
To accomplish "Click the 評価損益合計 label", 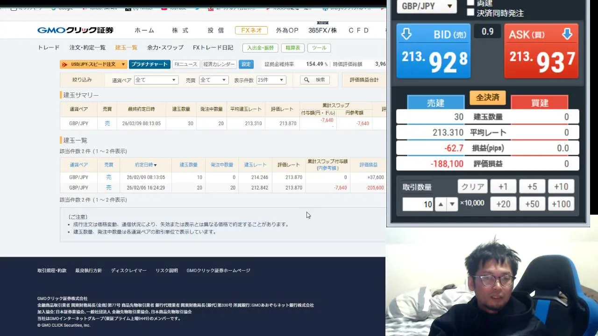I will 364,80.
